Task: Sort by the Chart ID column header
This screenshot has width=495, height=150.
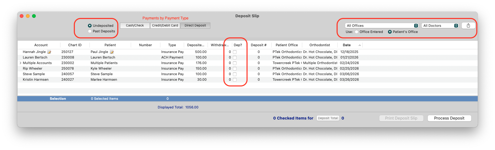Action: 75,45
